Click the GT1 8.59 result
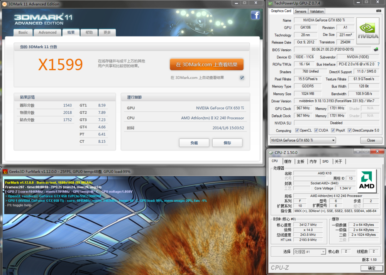 pyautogui.click(x=93, y=105)
